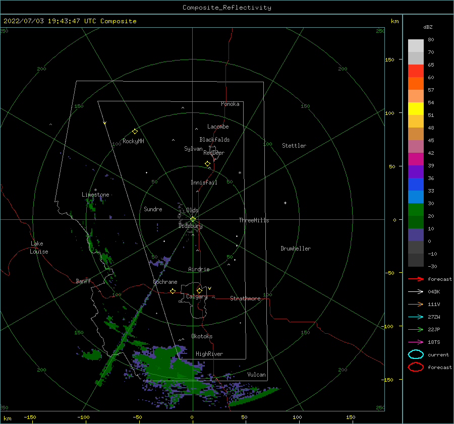This screenshot has width=454, height=424.
Task: Click the bright green 20-30 dBZ swatch
Action: (416, 210)
